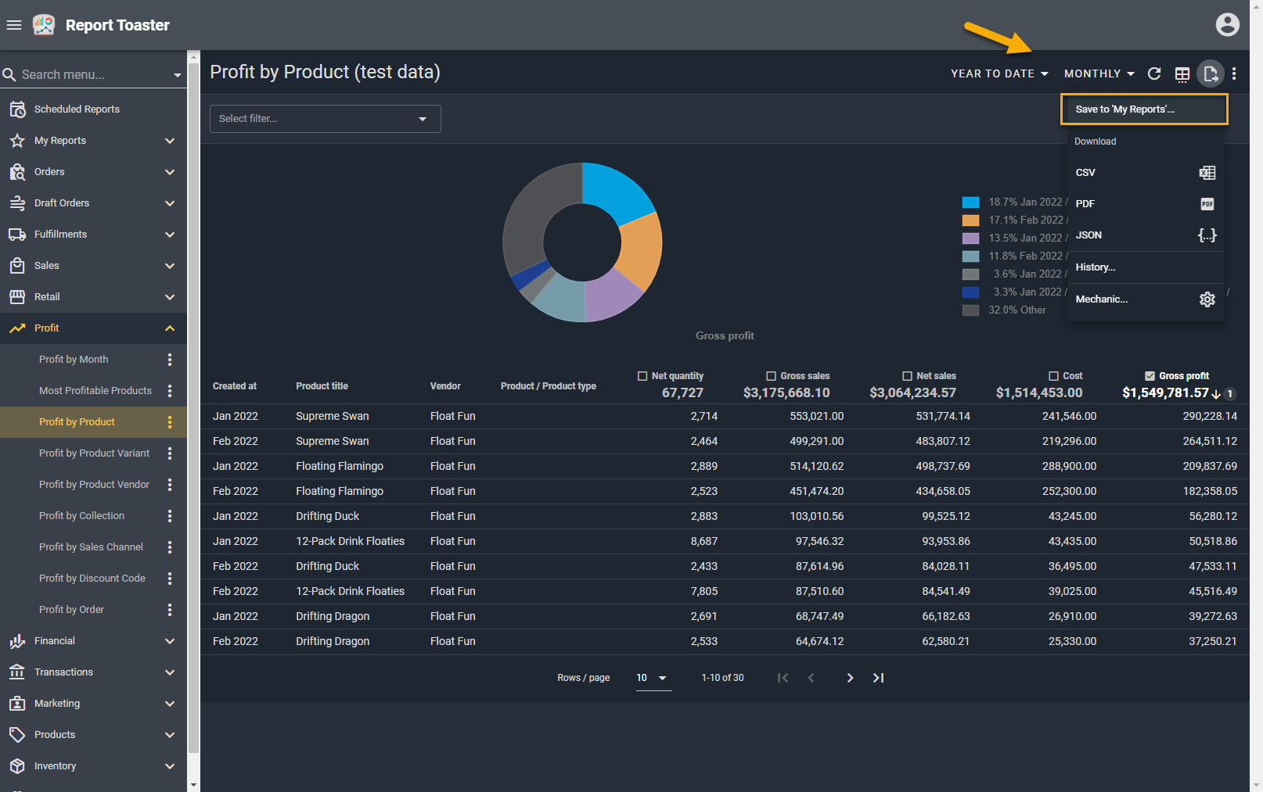The height and width of the screenshot is (792, 1263).
Task: Check the Gross sales column checkbox
Action: (771, 376)
